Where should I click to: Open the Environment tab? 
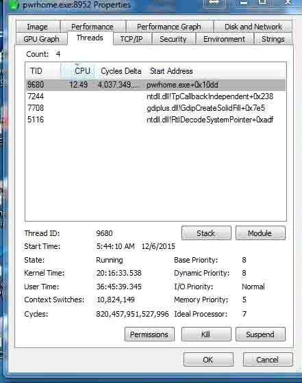(x=224, y=39)
